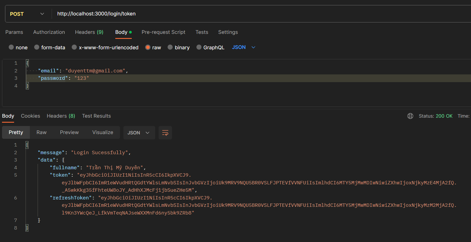Open the POST HTTP method dropdown
The image size is (471, 242).
click(x=27, y=14)
